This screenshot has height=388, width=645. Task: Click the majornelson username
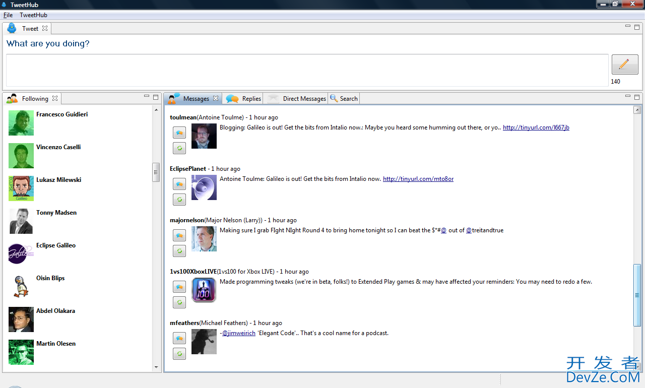point(187,220)
